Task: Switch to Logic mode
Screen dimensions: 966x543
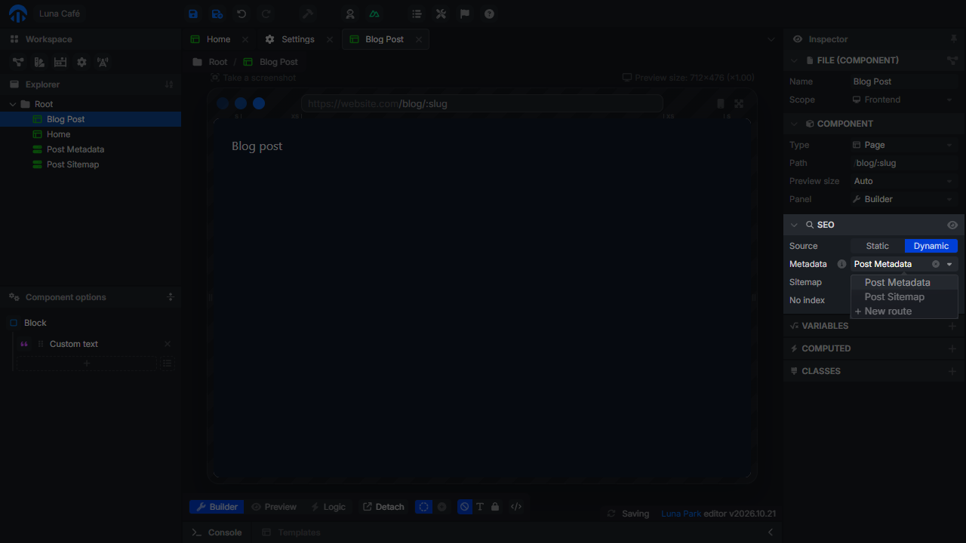Action: tap(328, 507)
